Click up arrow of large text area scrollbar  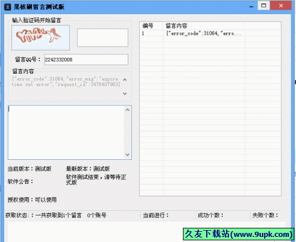click(127, 110)
